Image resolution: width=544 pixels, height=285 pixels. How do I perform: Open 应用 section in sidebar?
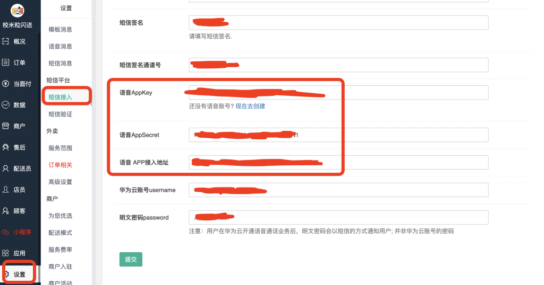(20, 253)
